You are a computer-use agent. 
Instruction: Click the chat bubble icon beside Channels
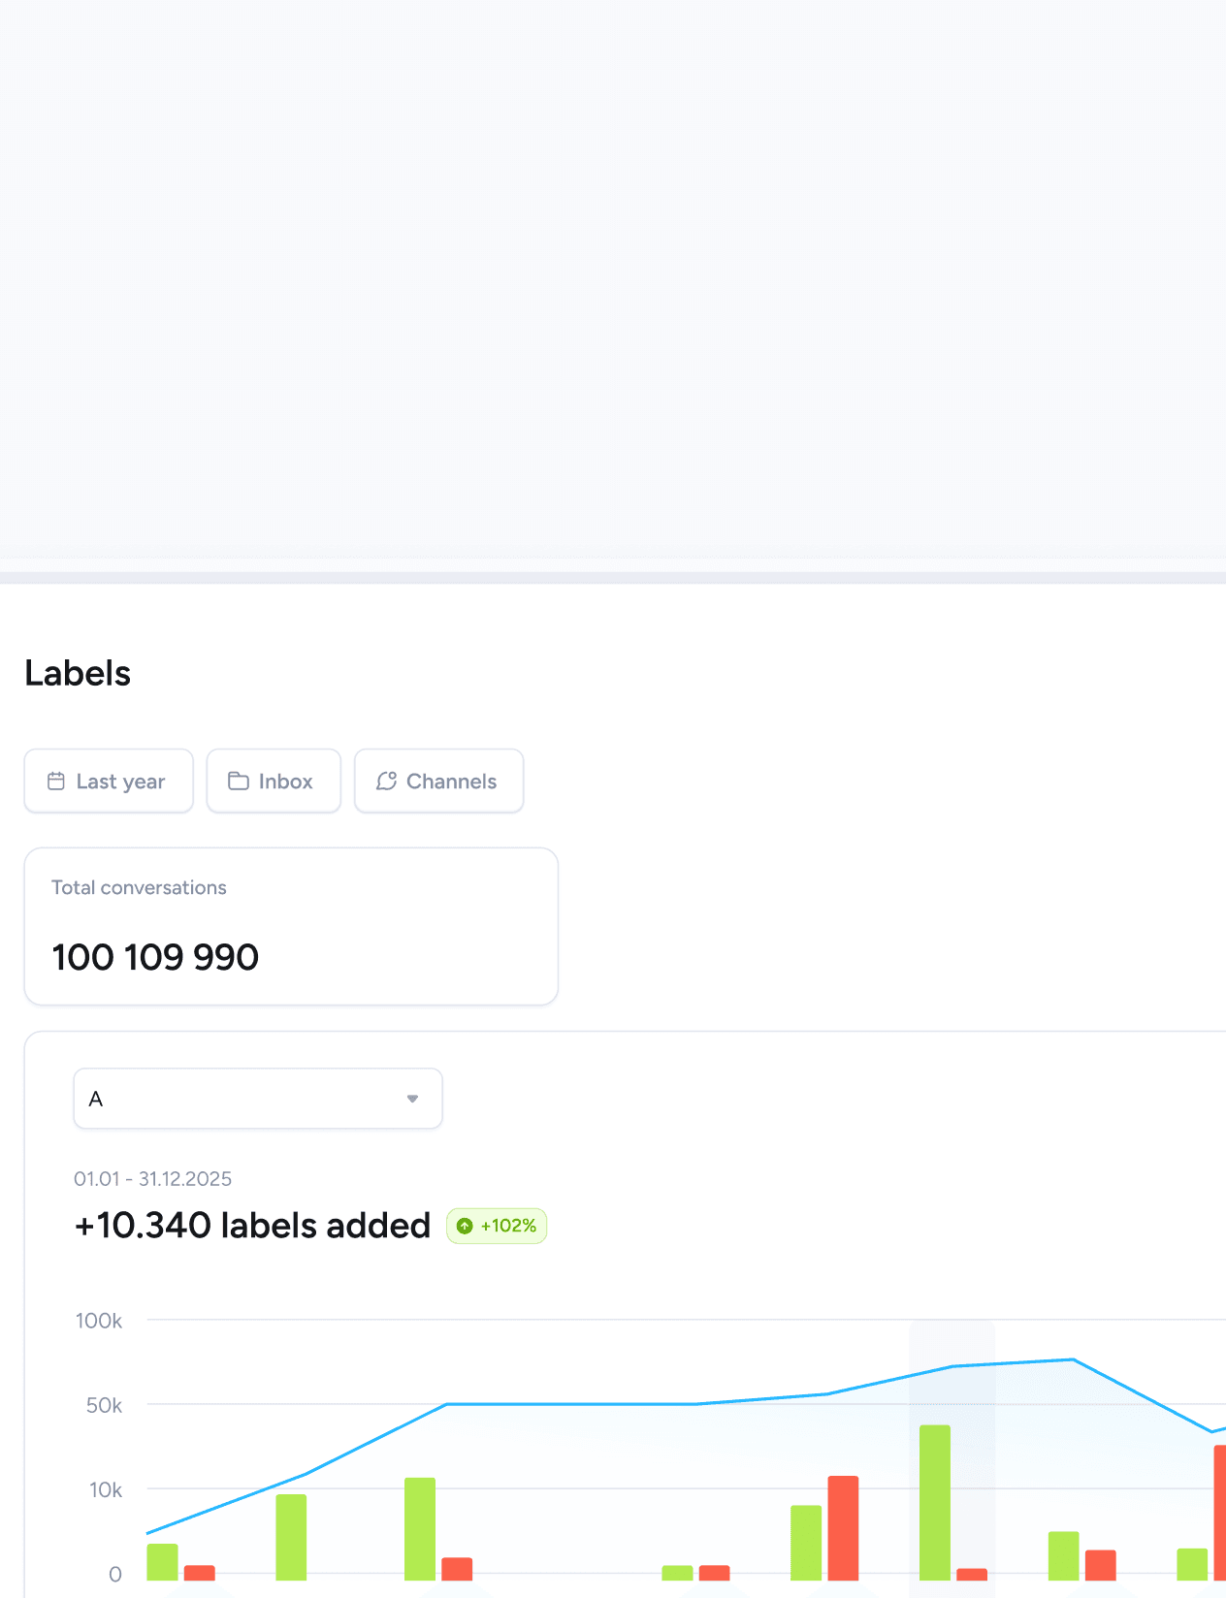(386, 781)
